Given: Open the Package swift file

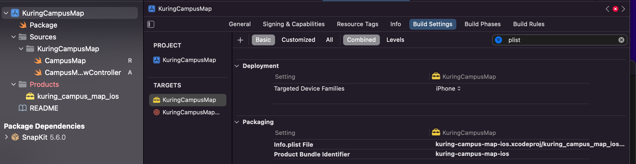Looking at the screenshot, I should [43, 25].
